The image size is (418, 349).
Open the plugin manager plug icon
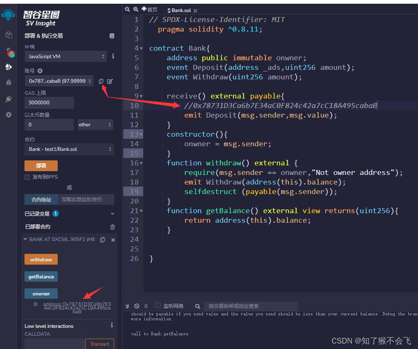point(9,99)
